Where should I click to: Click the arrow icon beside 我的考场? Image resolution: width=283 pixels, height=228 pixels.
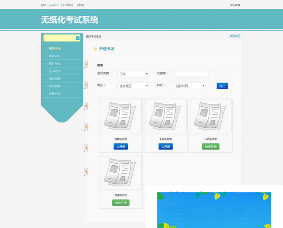click(46, 49)
